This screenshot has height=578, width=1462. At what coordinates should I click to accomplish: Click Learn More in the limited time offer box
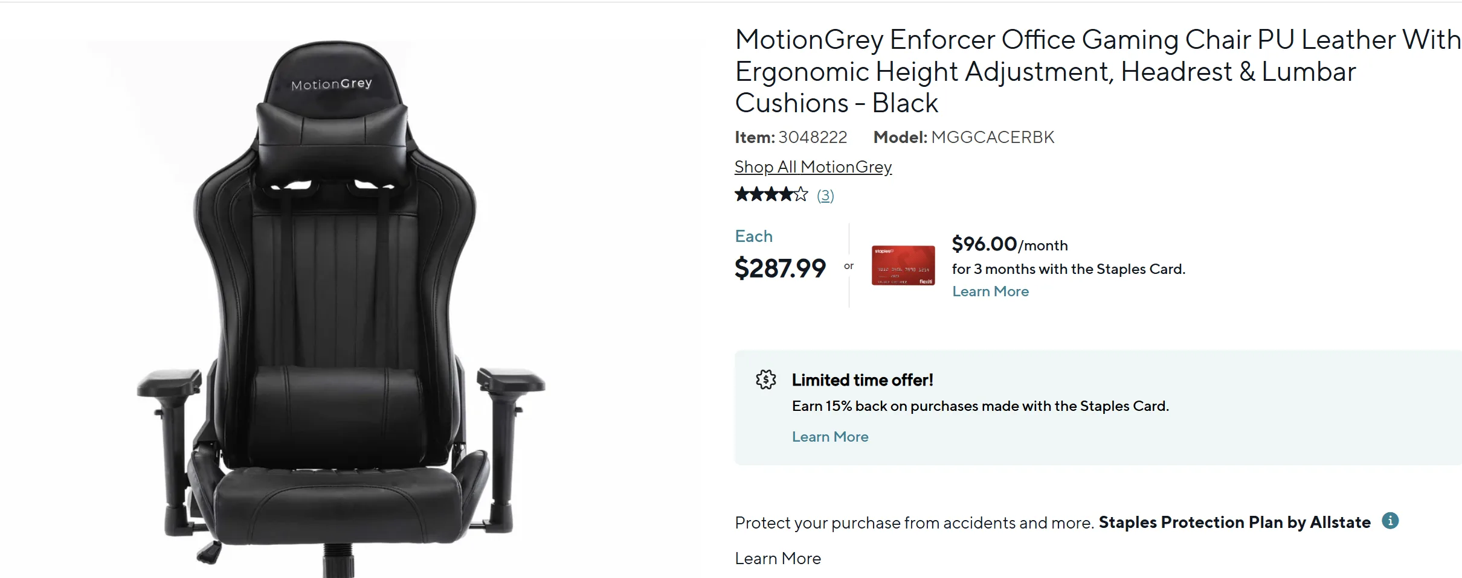(830, 436)
